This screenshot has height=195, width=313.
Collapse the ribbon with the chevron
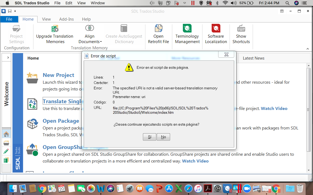pyautogui.click(x=308, y=49)
